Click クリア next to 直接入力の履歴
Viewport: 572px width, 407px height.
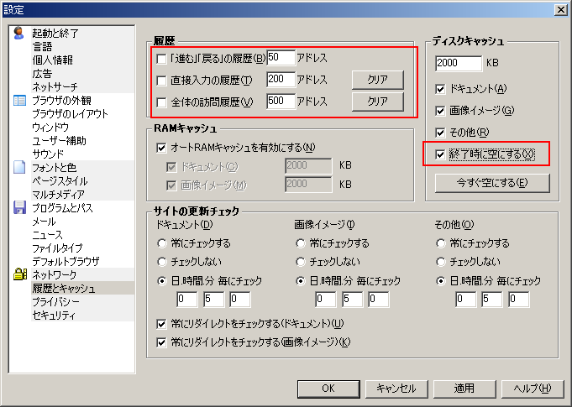click(377, 80)
